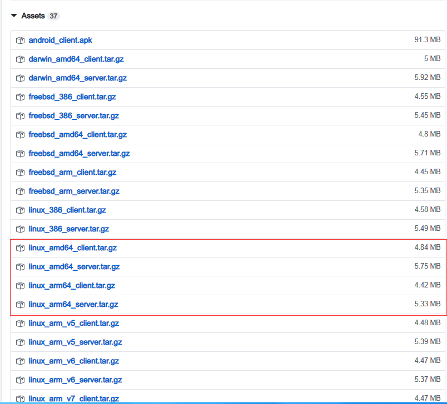Click package icon beside linux_arm_v5_client.tar.gz
The height and width of the screenshot is (404, 447).
click(x=20, y=324)
